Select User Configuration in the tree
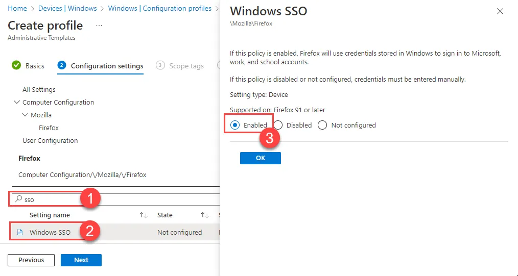The width and height of the screenshot is (518, 276). click(x=50, y=140)
